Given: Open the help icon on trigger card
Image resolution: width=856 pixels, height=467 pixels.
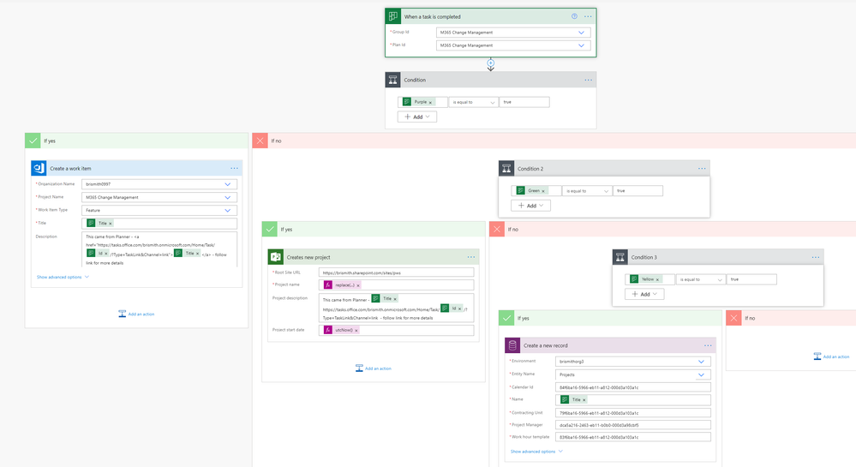Looking at the screenshot, I should click(x=574, y=16).
